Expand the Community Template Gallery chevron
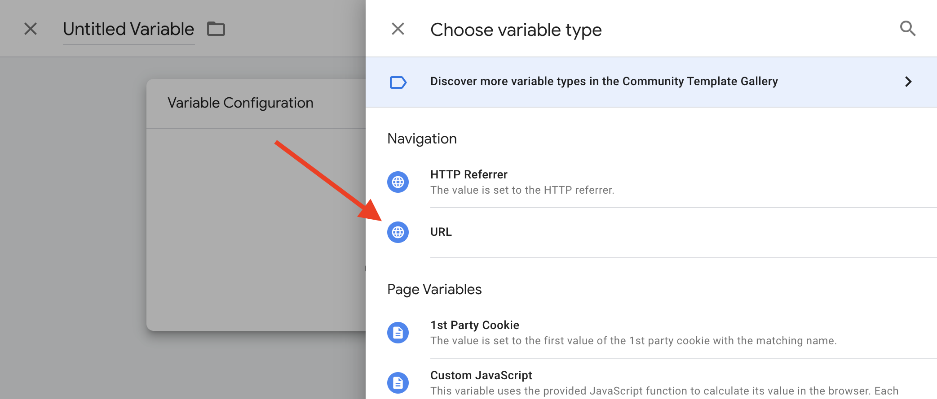Viewport: 937px width, 399px height. [908, 82]
